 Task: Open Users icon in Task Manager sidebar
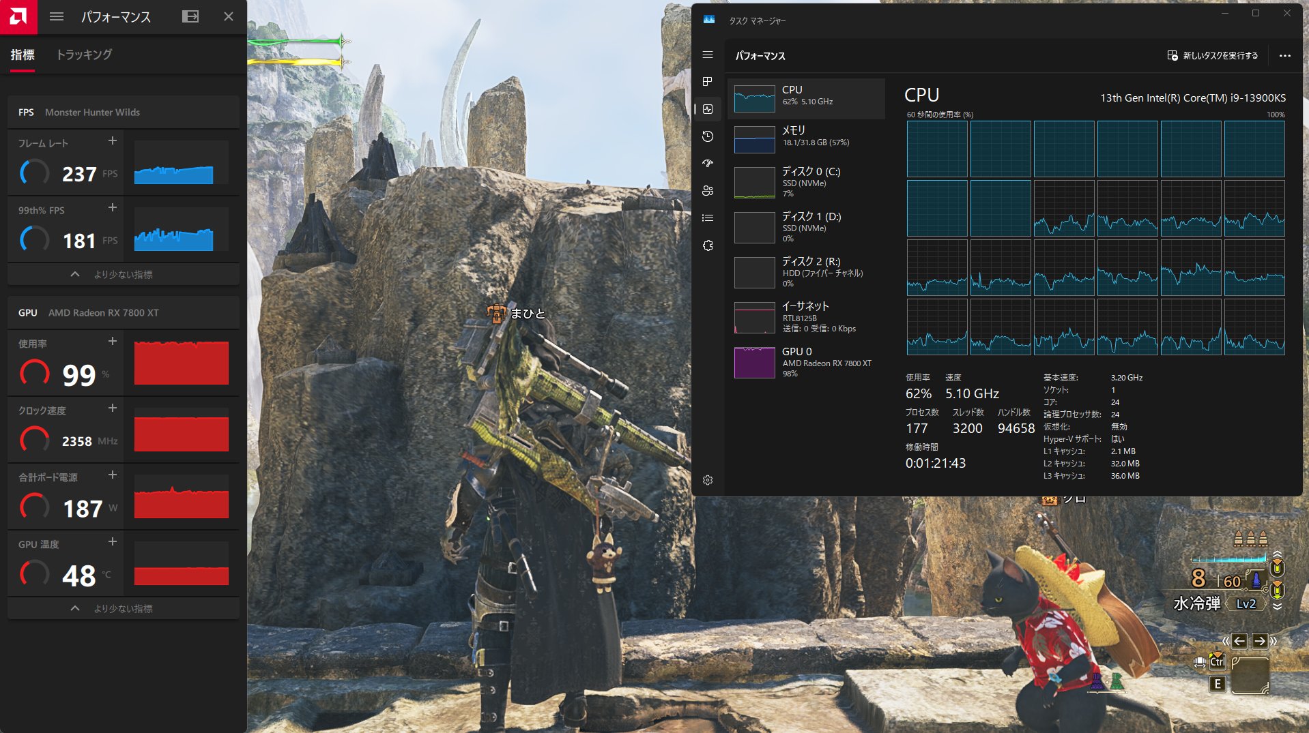pyautogui.click(x=708, y=191)
